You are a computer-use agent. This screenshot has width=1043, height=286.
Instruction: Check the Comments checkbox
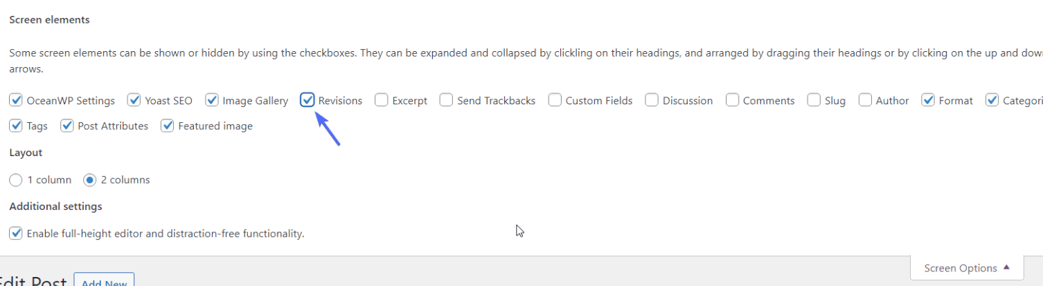[733, 100]
